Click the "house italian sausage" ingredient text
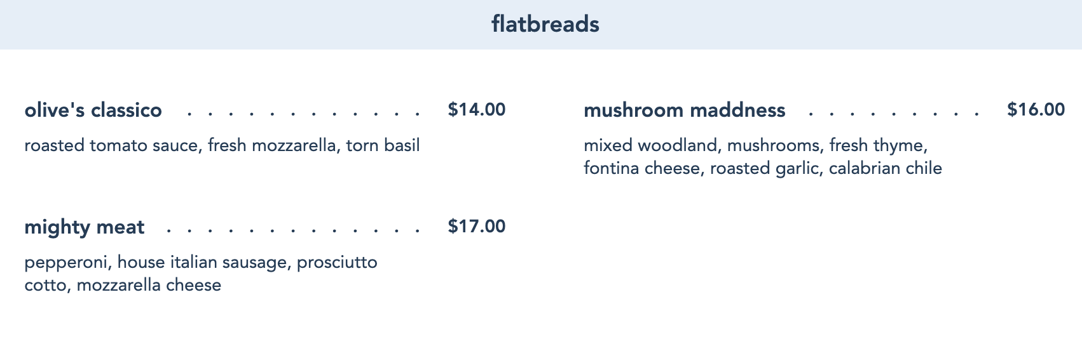This screenshot has height=344, width=1082. pos(202,262)
